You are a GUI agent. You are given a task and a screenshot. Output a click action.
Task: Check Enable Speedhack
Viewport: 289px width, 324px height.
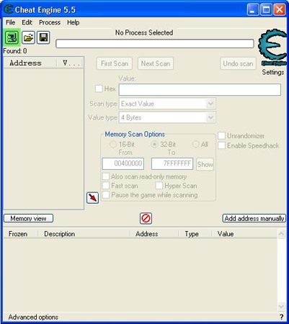[221, 145]
